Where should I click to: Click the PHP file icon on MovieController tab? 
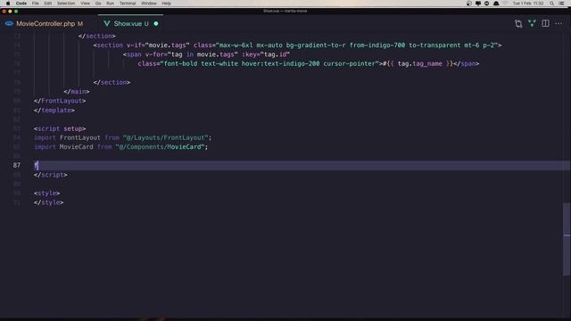9,24
